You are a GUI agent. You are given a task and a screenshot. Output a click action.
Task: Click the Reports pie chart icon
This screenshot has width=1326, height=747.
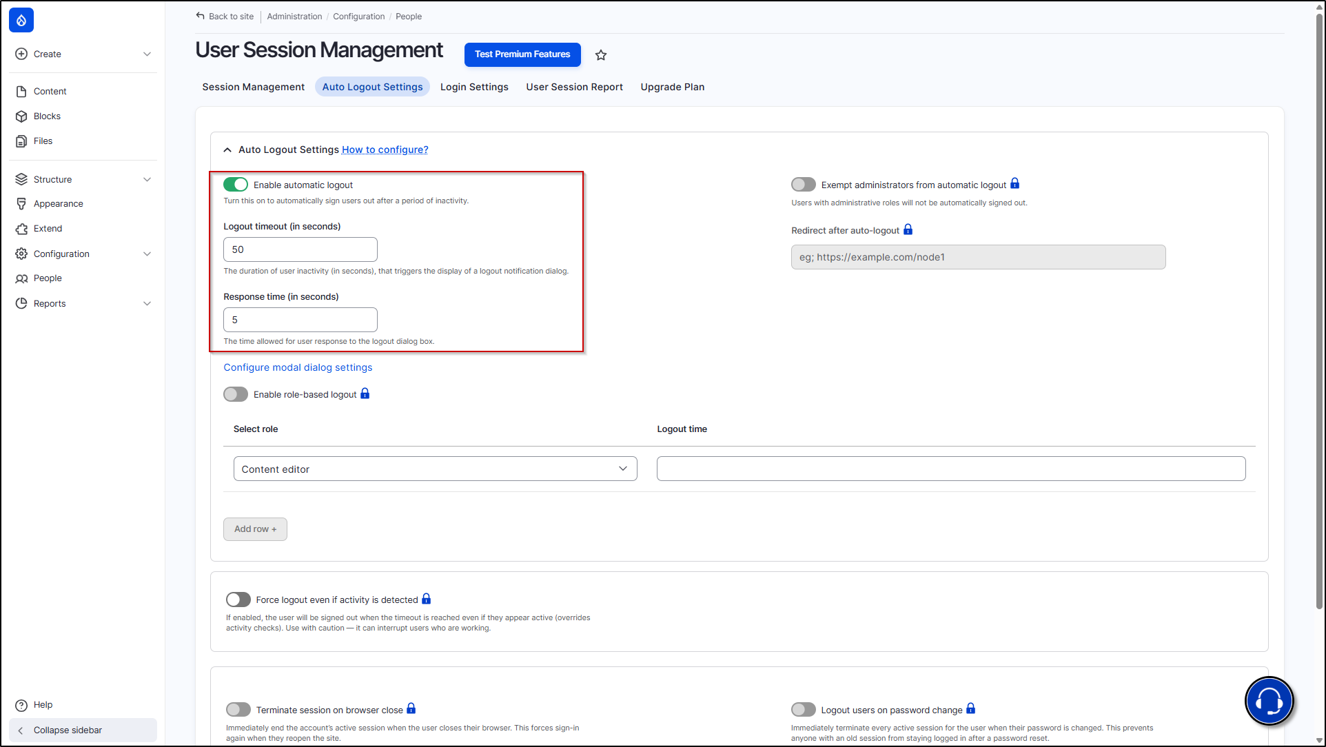pos(21,303)
